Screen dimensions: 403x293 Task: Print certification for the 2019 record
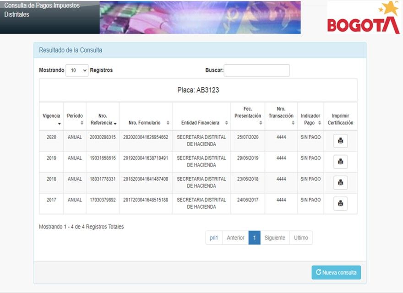[340, 162]
